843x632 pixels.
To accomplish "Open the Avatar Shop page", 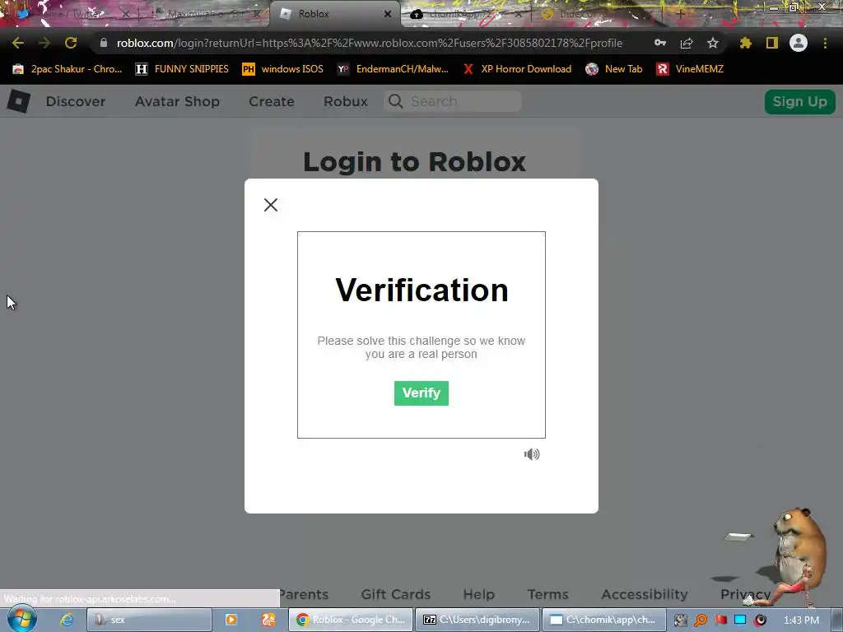I will pos(177,101).
